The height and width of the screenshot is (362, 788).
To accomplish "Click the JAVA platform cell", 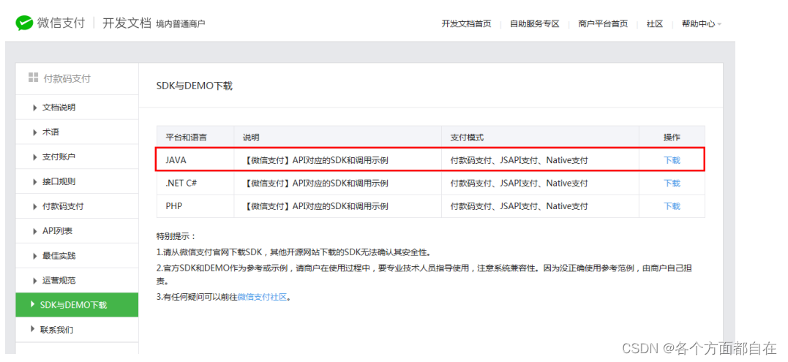I will tap(195, 160).
